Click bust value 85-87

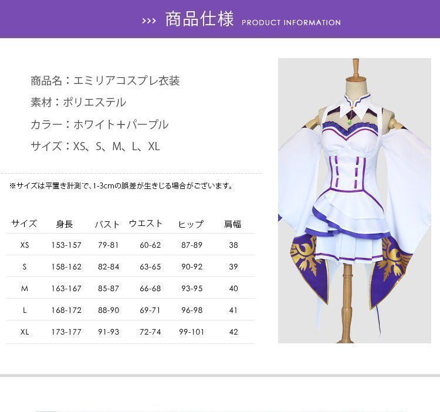109,288
